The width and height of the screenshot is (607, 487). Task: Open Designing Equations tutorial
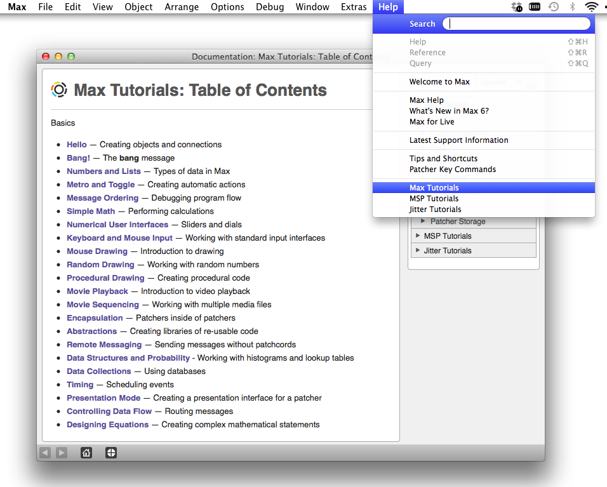point(107,425)
